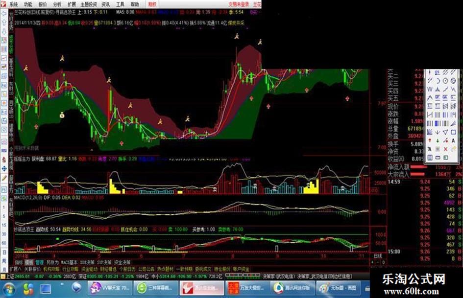The width and height of the screenshot is (463, 298).
Task: Open the 系统 menu
Action: [x=13, y=4]
